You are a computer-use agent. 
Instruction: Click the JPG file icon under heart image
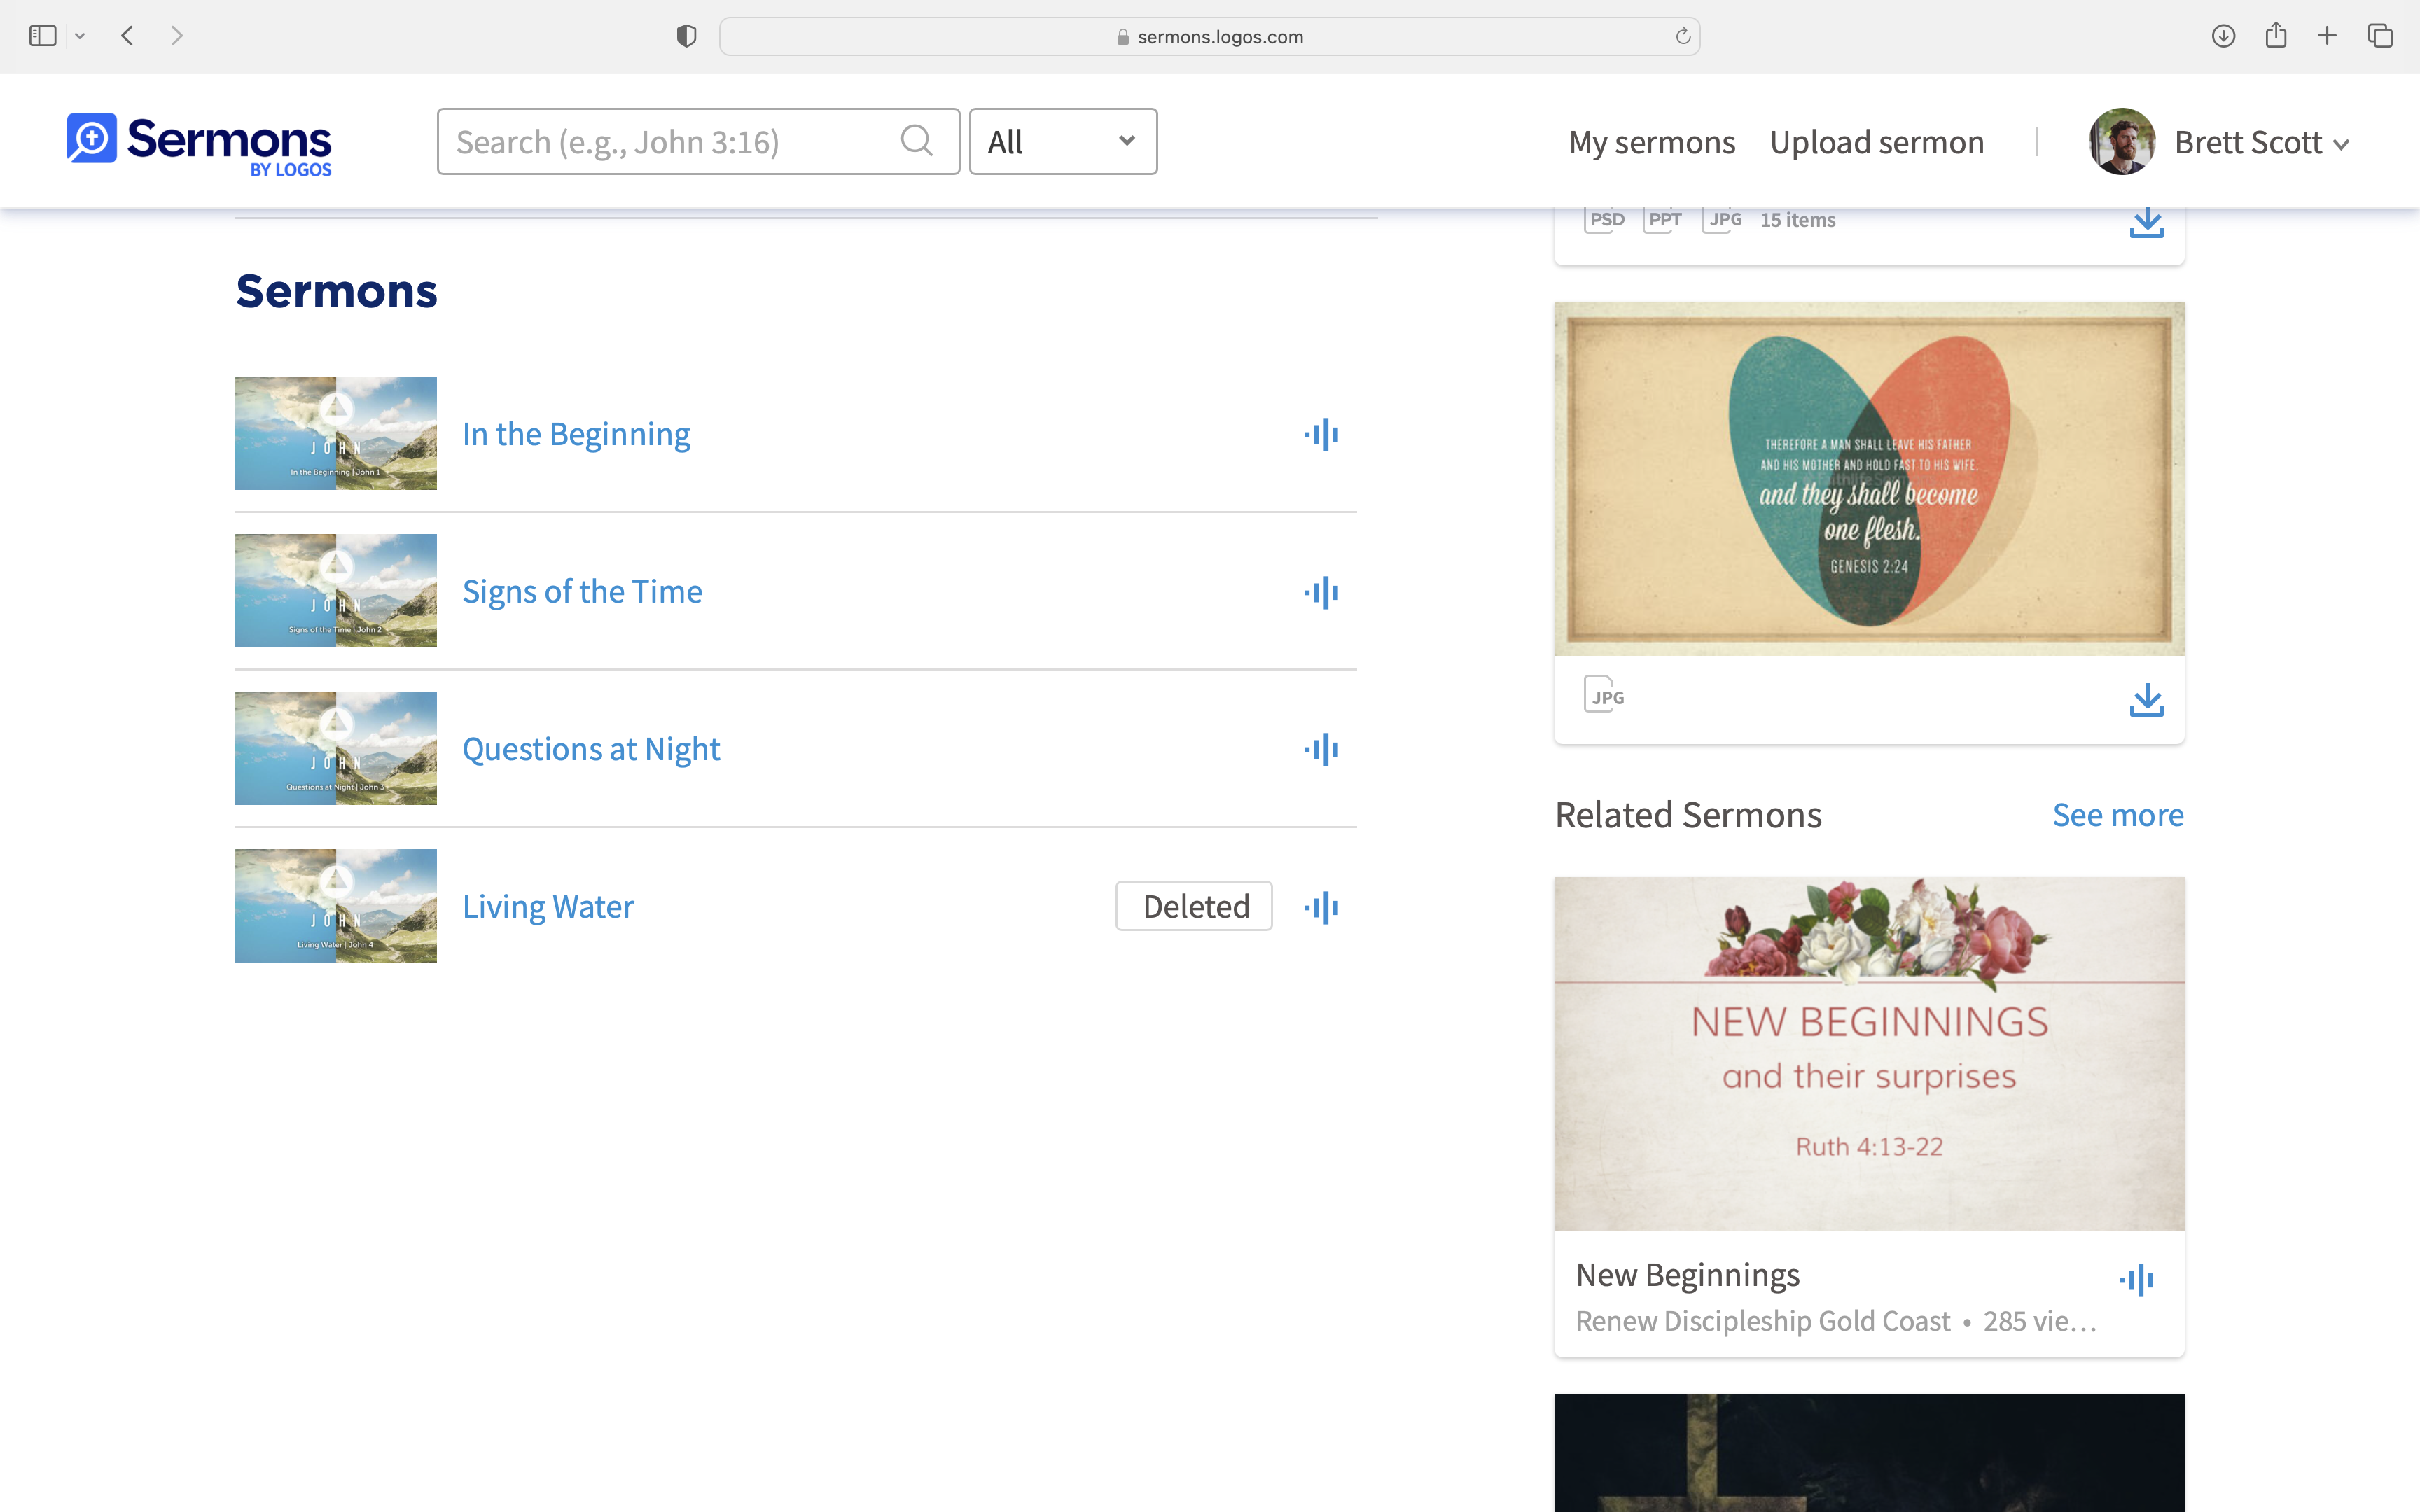[x=1604, y=695]
